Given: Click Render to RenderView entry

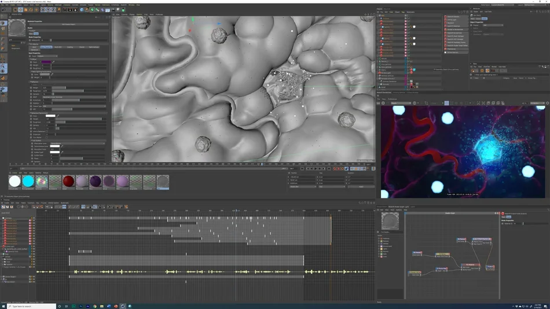Looking at the screenshot, I should pyautogui.click(x=456, y=30).
